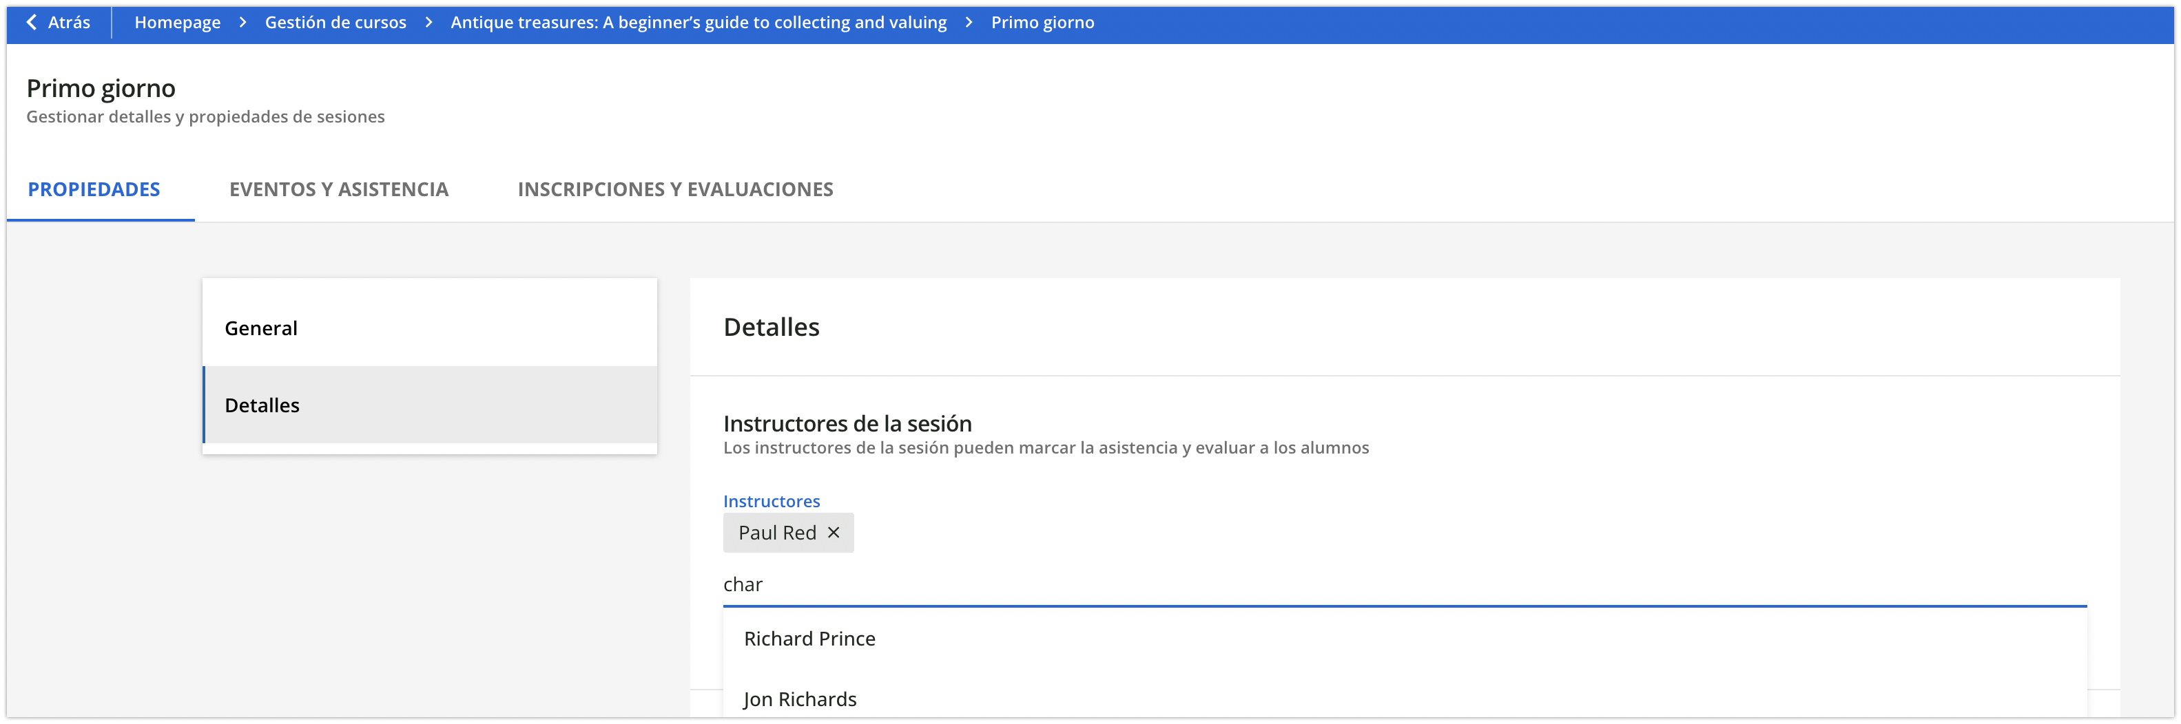2181x724 pixels.
Task: Switch to the Propiedades tab
Action: pyautogui.click(x=94, y=189)
